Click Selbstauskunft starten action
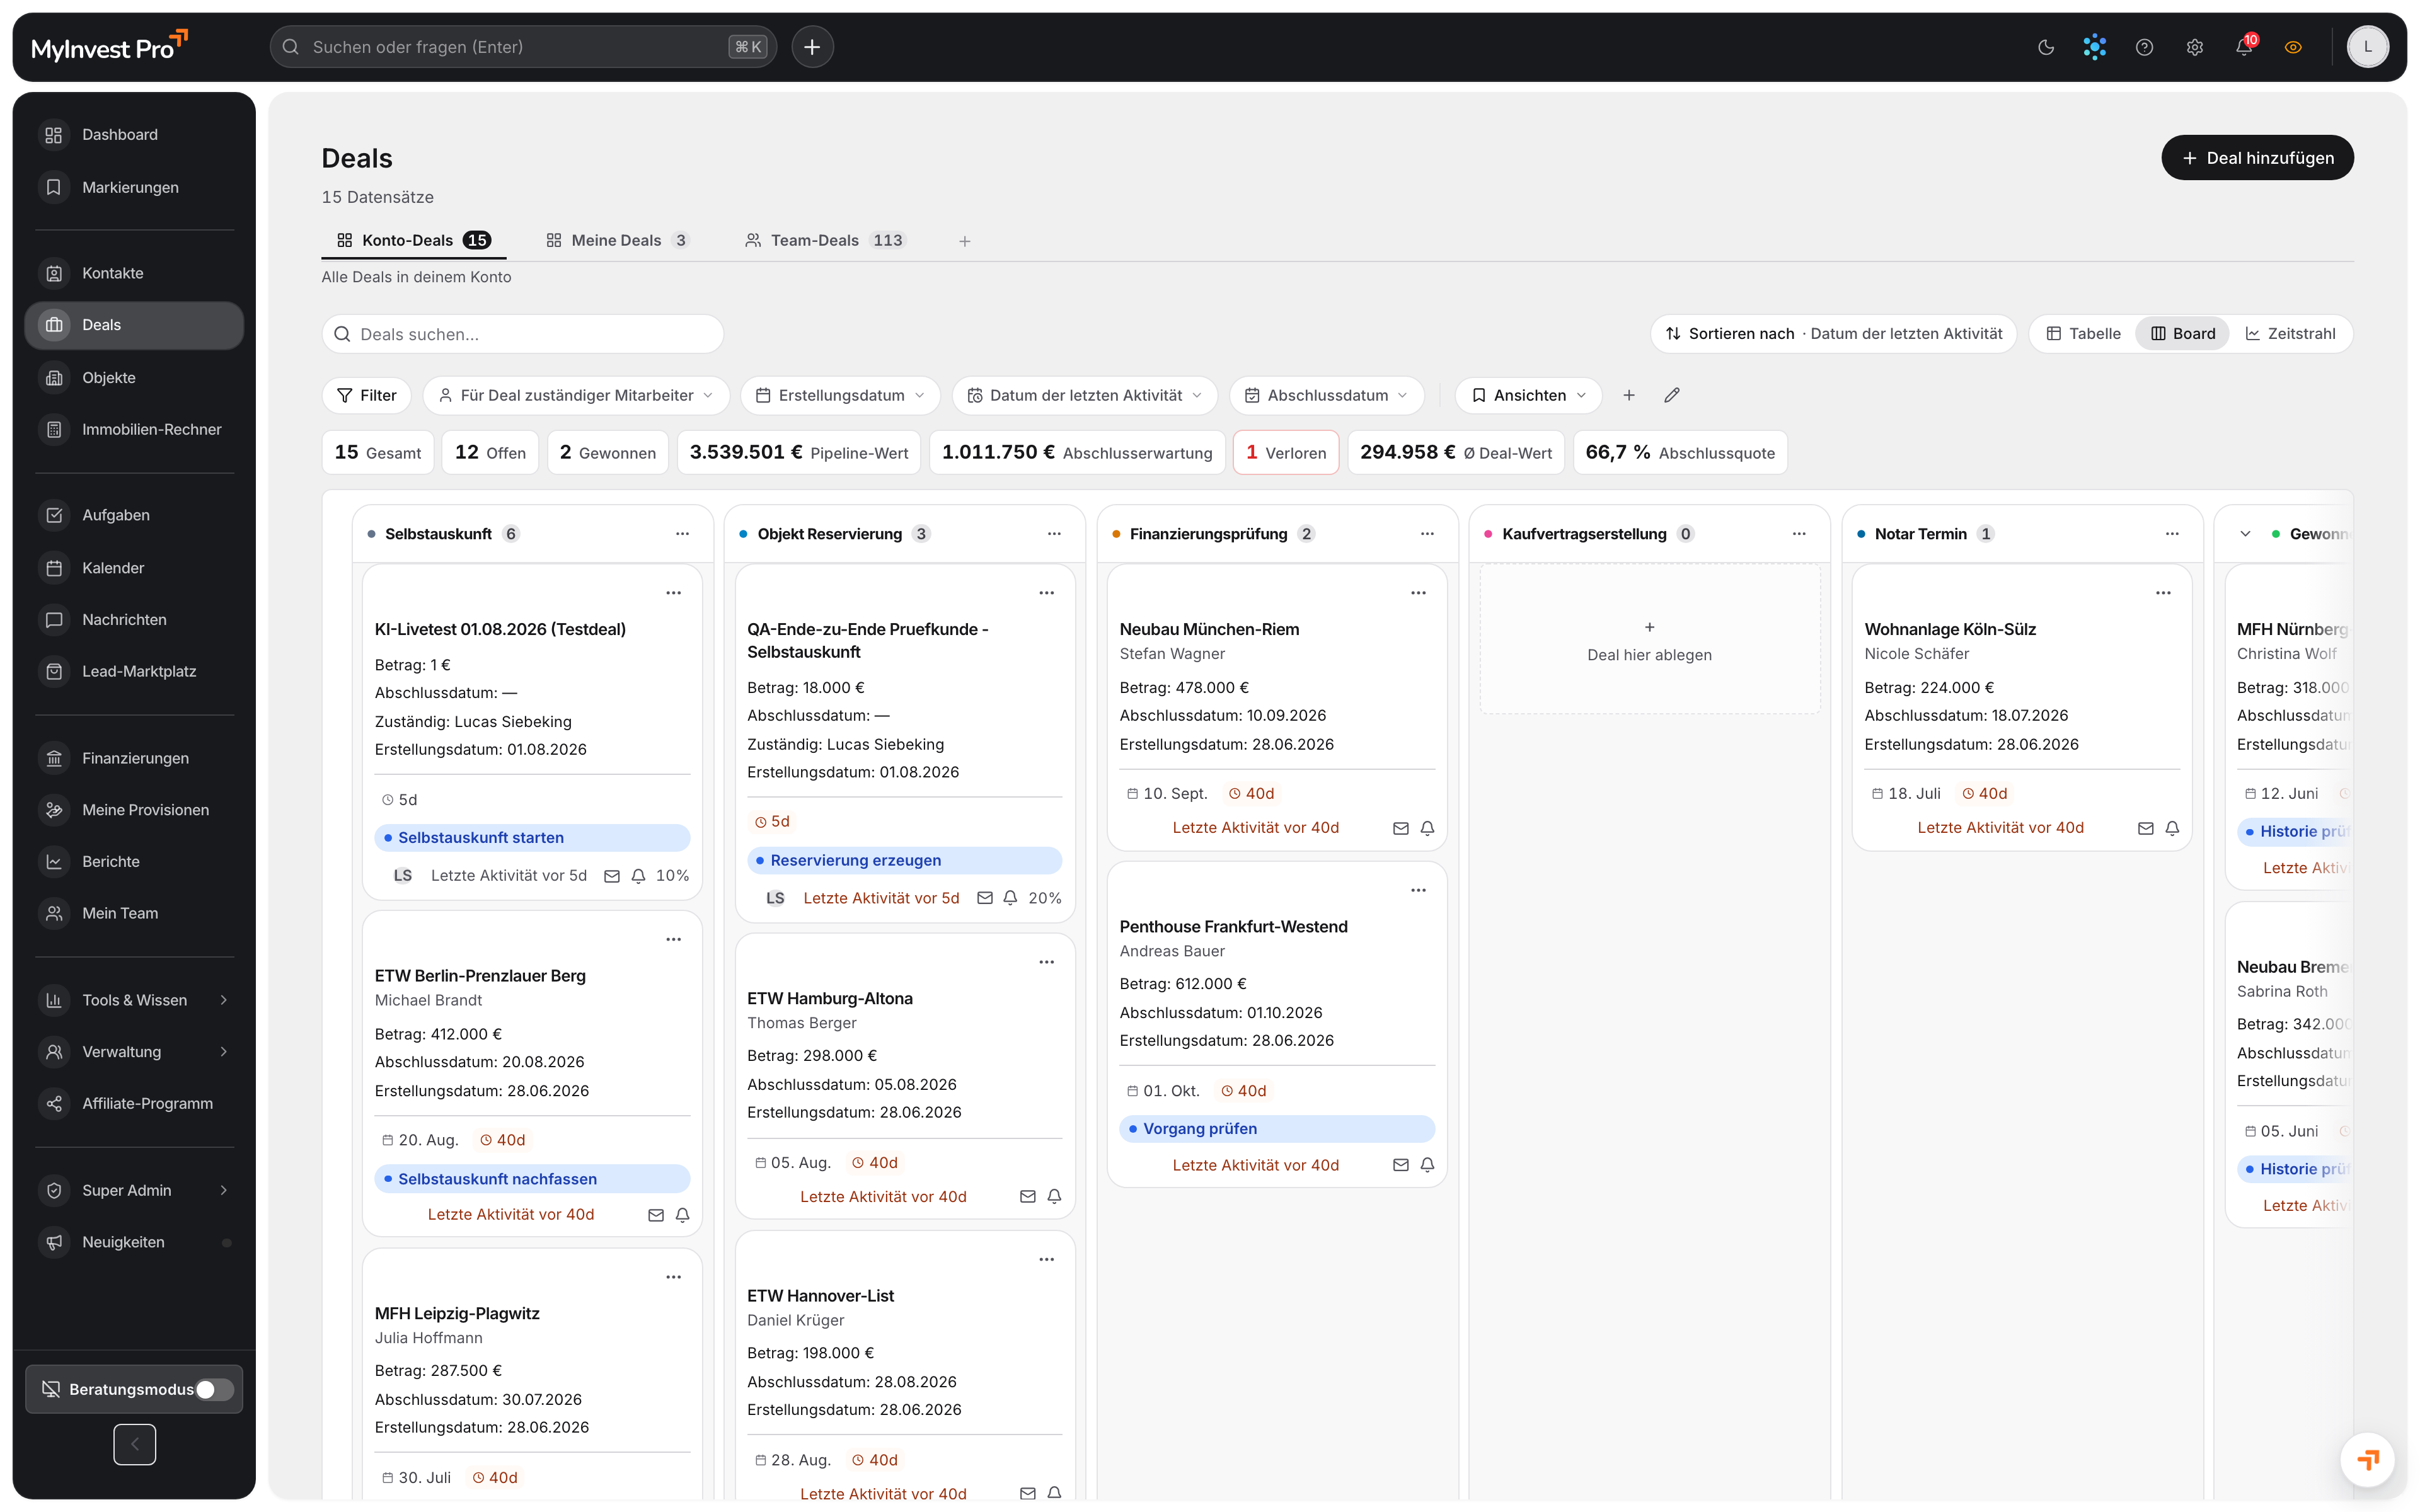2420x1512 pixels. pos(531,838)
